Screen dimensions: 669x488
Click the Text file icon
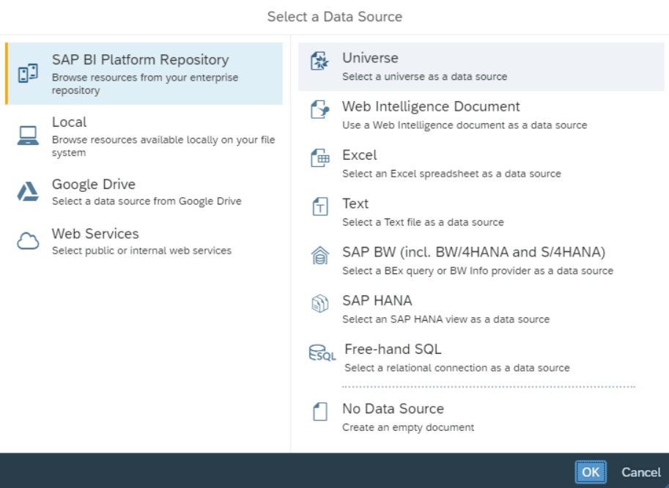click(x=320, y=207)
